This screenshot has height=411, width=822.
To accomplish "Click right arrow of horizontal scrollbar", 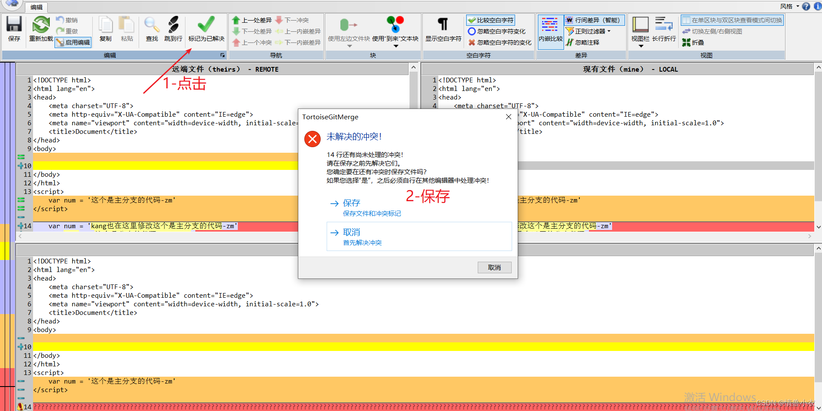I will click(810, 236).
